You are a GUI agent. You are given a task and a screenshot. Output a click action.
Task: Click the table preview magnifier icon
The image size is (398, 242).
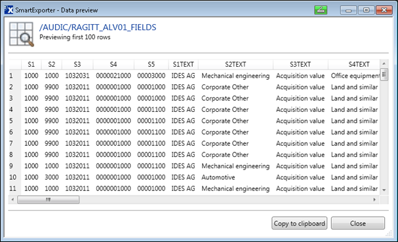[x=22, y=35]
